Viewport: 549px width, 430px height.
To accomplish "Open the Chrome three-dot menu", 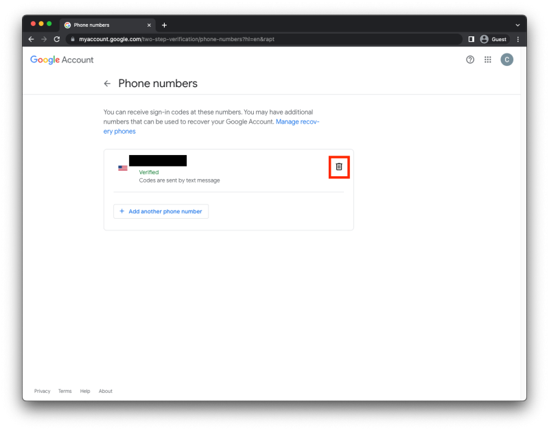I will coord(517,39).
